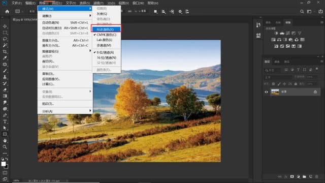
Task: Open the 滤镜(T) menu
Action: coord(98,3)
